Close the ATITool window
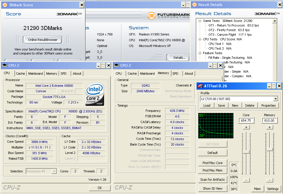 (279, 86)
